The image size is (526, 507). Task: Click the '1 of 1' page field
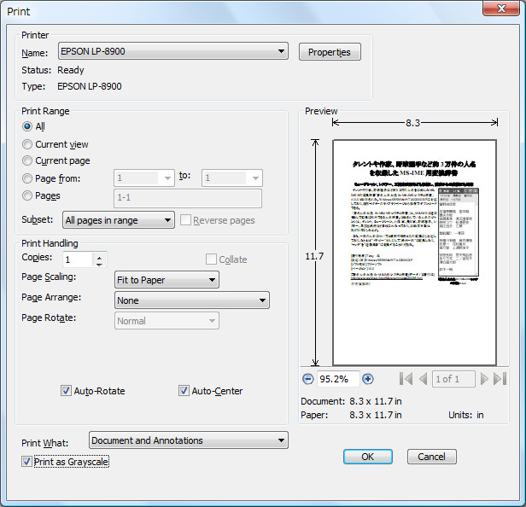[453, 379]
